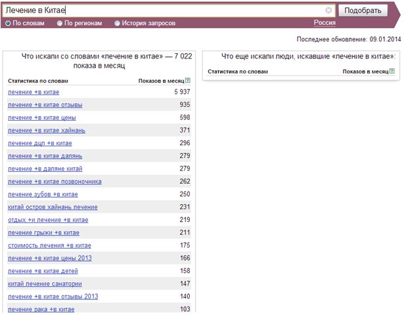Image resolution: width=406 pixels, height=317 pixels.
Task: Select the value '147' in the table
Action: tap(185, 284)
